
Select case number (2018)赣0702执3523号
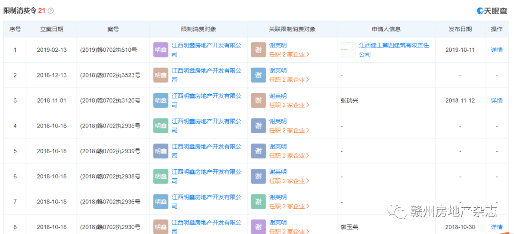[x=110, y=75]
